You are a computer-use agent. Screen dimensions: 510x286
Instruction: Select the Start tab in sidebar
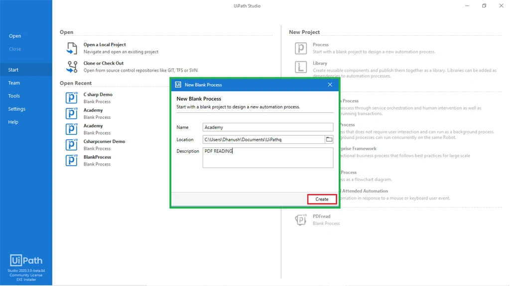click(x=26, y=70)
